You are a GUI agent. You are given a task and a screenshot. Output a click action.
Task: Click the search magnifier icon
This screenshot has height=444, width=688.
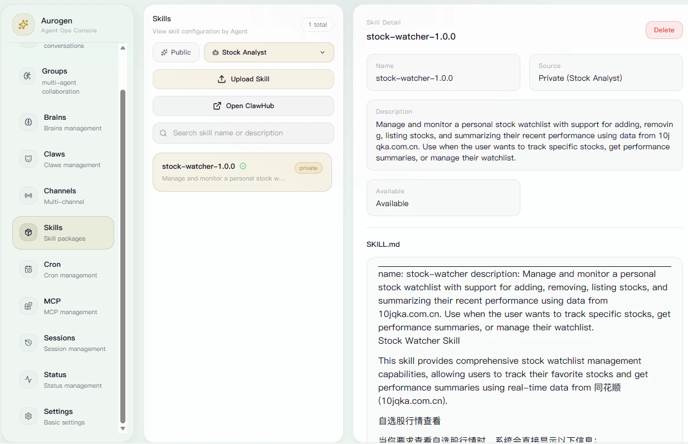click(163, 133)
